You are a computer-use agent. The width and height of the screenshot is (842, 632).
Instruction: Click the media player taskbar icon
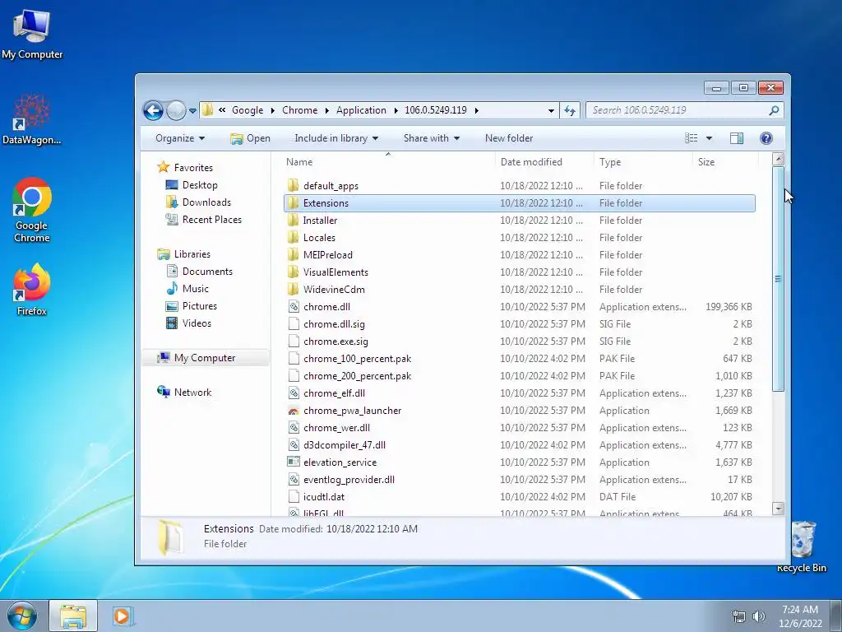[123, 616]
